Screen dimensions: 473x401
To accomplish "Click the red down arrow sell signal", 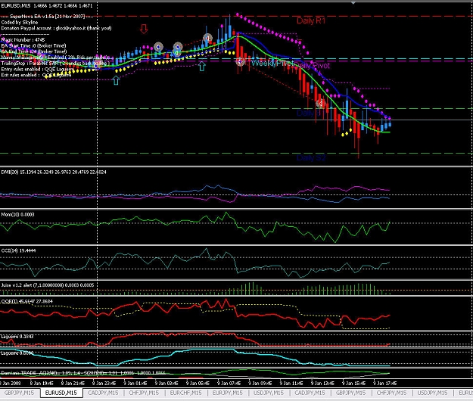I will [x=144, y=29].
